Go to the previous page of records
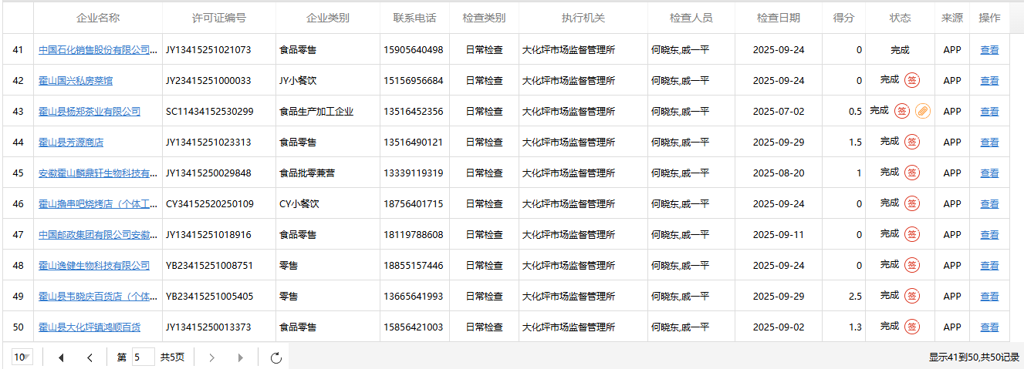This screenshot has width=1024, height=369. [x=90, y=357]
